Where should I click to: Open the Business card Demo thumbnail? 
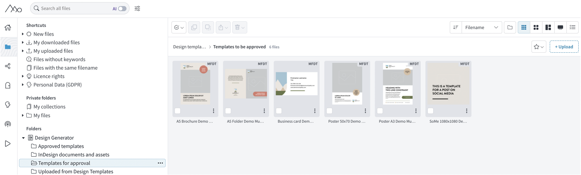tap(297, 83)
